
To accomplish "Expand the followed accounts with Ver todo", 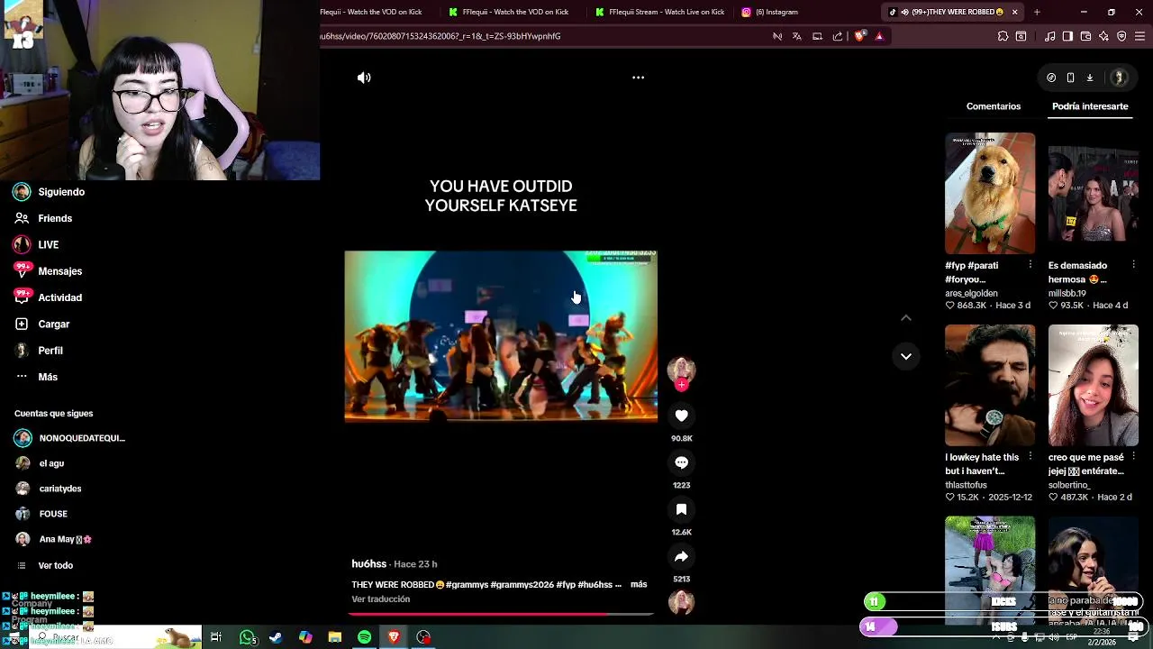I will (55, 565).
